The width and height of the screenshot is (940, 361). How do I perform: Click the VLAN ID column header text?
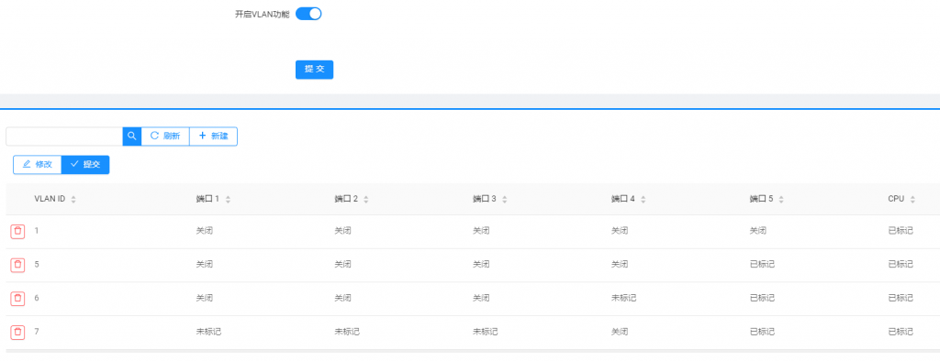(x=50, y=199)
